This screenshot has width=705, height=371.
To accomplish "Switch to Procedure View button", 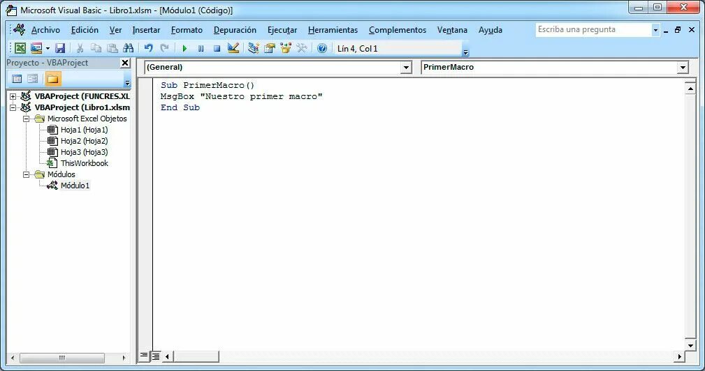I will coord(144,356).
